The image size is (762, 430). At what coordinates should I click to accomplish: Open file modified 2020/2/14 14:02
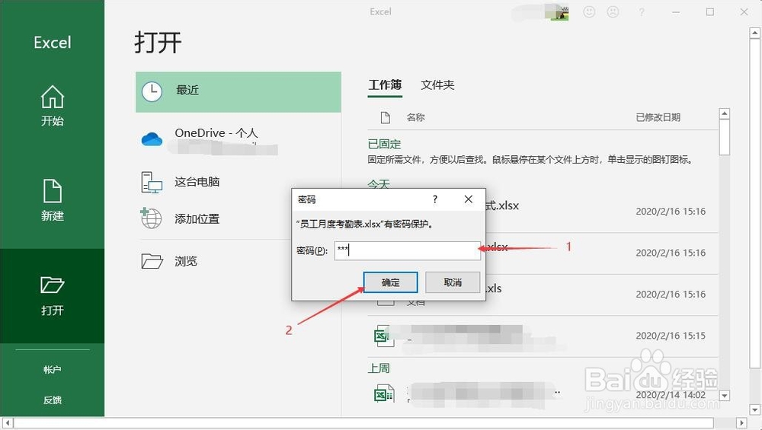[x=543, y=394]
